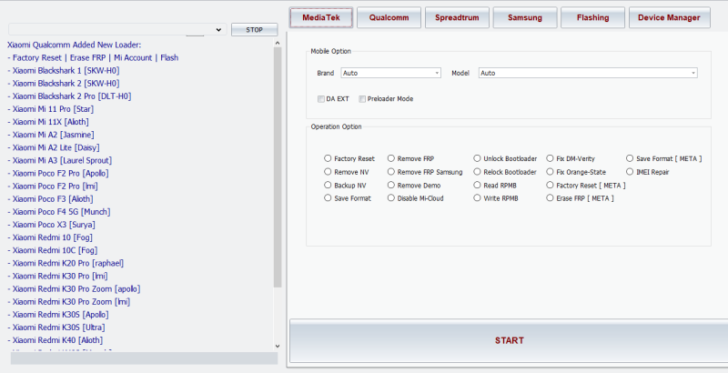The height and width of the screenshot is (373, 728).
Task: Pick the Fix DM-Verity option
Action: (551, 158)
